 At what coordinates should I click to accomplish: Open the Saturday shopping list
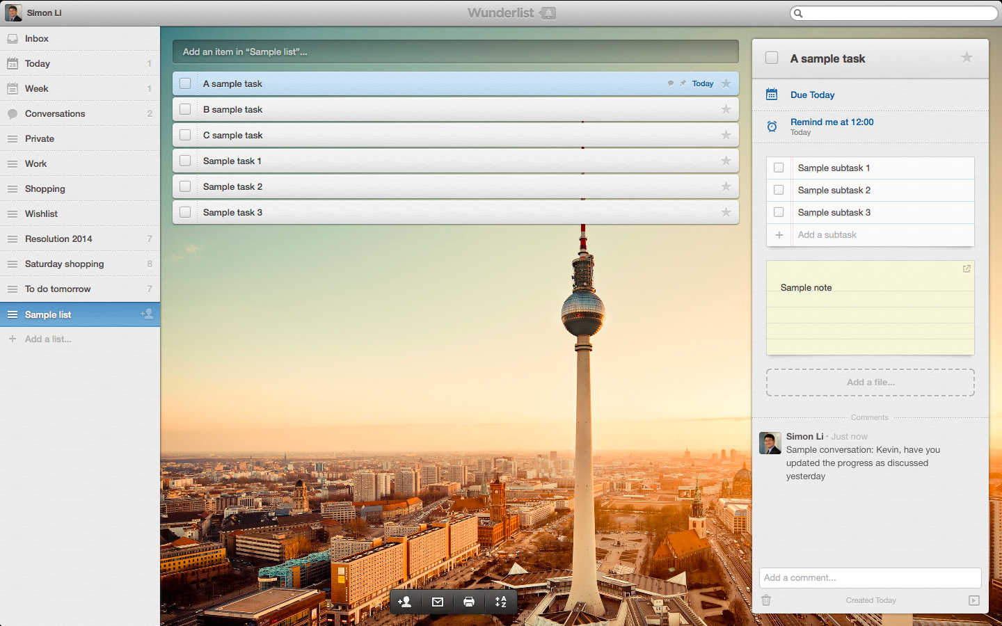click(80, 264)
